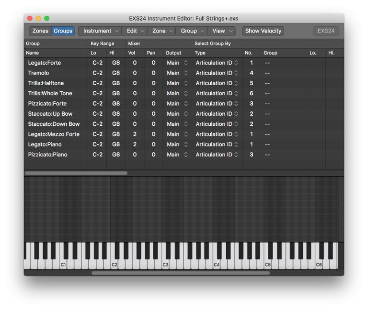Switch to the Zones view
This screenshot has width=368, height=310.
click(x=40, y=31)
